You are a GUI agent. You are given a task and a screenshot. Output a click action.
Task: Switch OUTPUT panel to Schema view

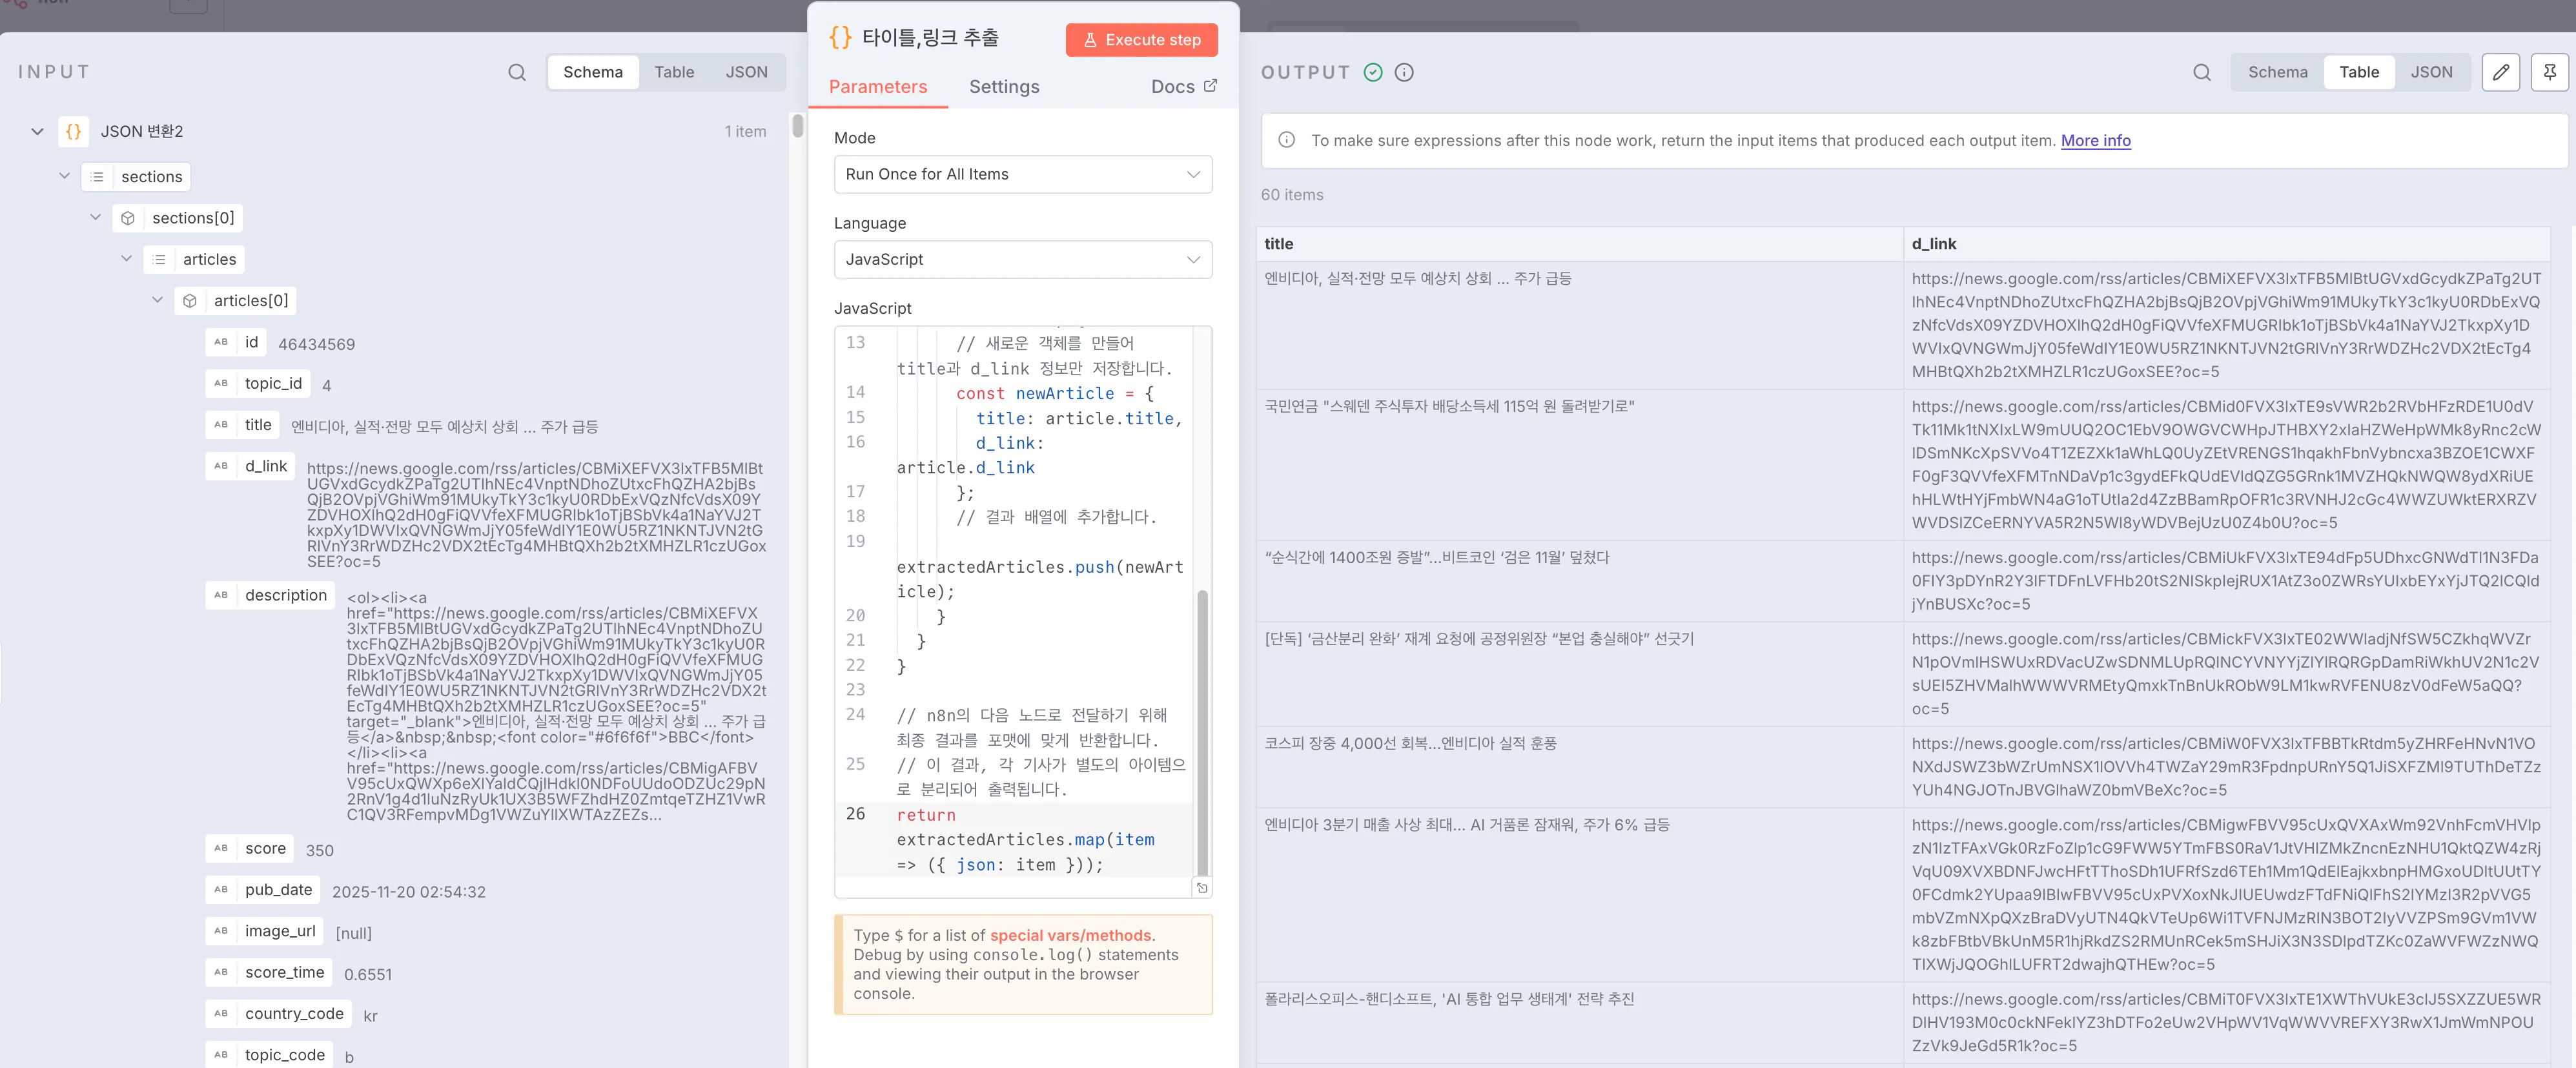click(2277, 71)
